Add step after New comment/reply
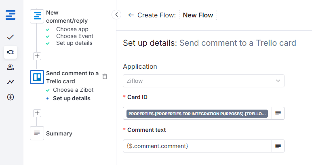The width and height of the screenshot is (312, 165). click(37, 56)
